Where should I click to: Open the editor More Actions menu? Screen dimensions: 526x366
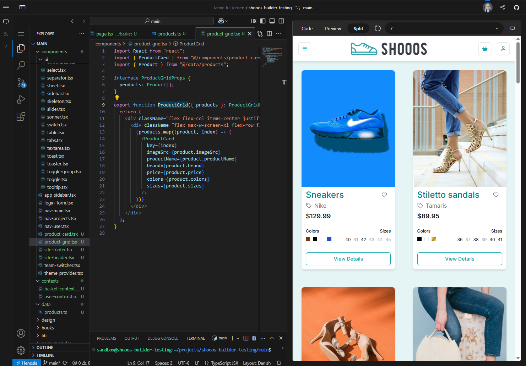278,34
